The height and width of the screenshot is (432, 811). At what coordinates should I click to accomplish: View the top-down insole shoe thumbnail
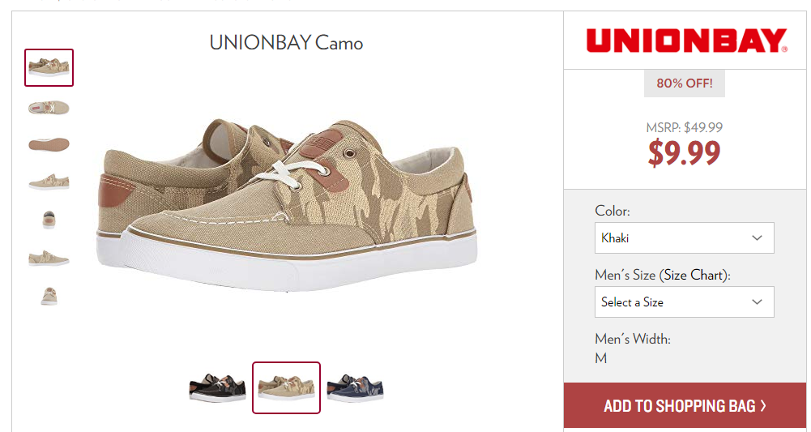pos(49,108)
